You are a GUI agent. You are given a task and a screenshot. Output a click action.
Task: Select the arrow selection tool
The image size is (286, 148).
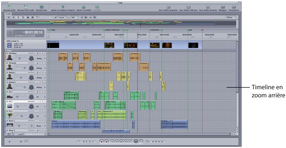coord(9,17)
